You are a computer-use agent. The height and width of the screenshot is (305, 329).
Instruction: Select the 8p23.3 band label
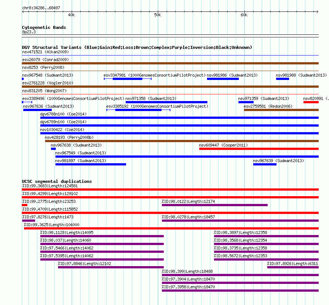coord(29,32)
